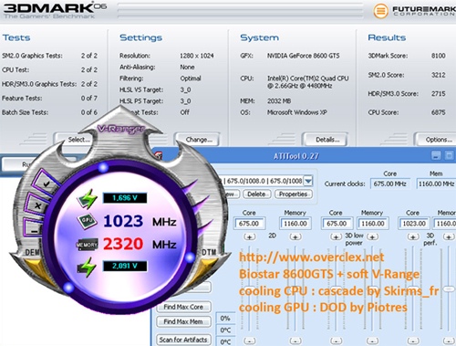This screenshot has width=456, height=346.
Task: Click 3D perf Core field 1023.00
Action: (x=414, y=224)
